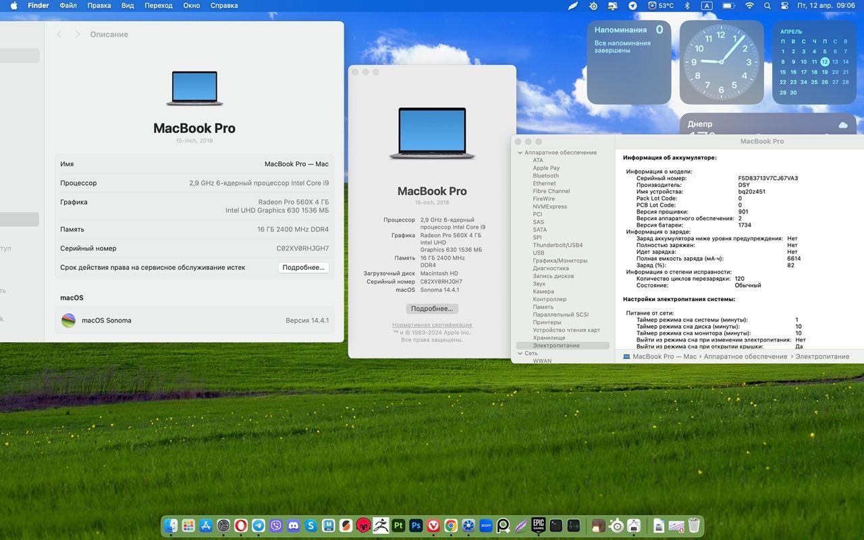The image size is (864, 540).
Task: Open Viber from the dock
Action: tap(276, 525)
